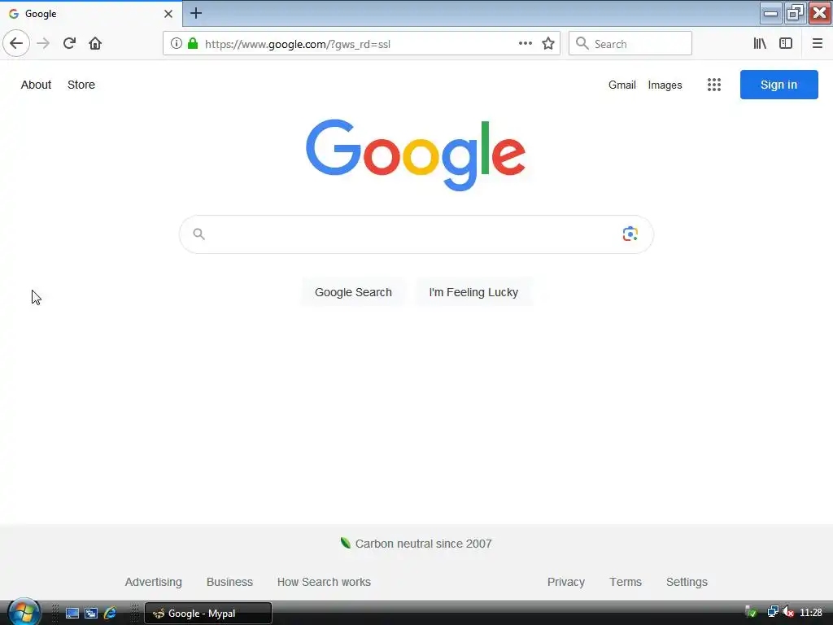Open the browser hamburger menu
The height and width of the screenshot is (625, 833).
[x=817, y=44]
